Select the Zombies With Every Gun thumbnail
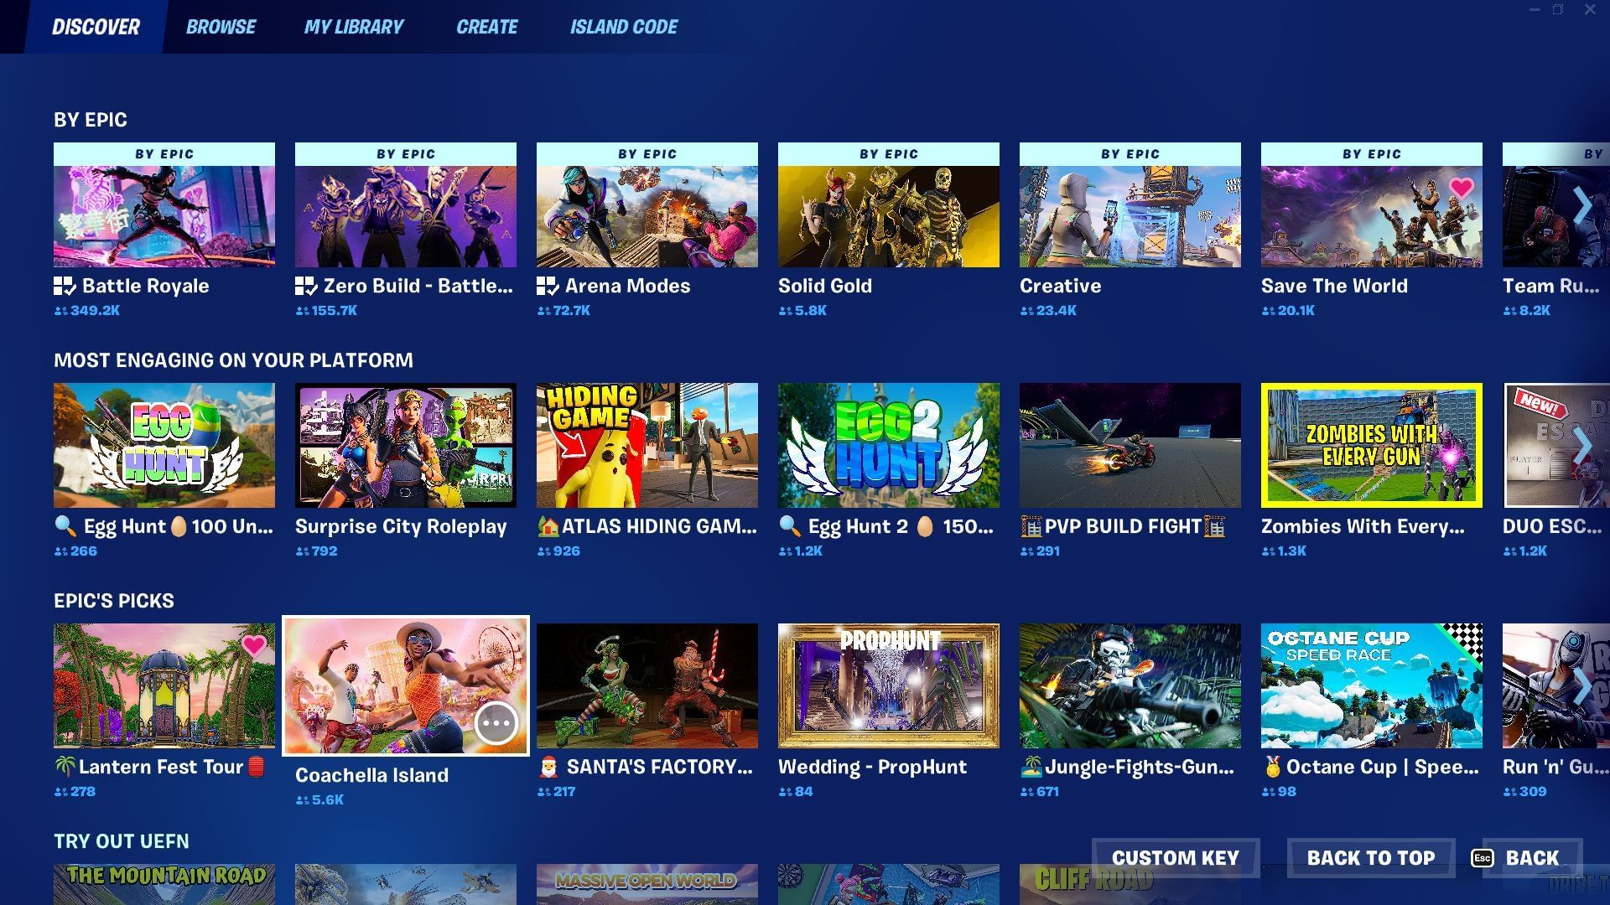Image resolution: width=1610 pixels, height=905 pixels. pos(1371,445)
